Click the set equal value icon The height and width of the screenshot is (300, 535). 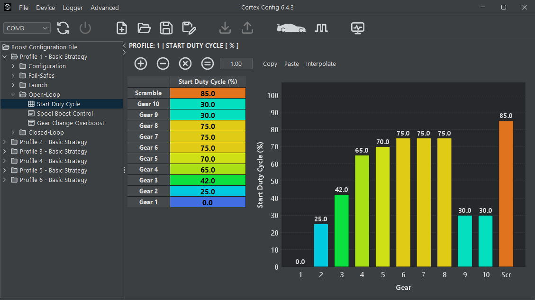(208, 64)
